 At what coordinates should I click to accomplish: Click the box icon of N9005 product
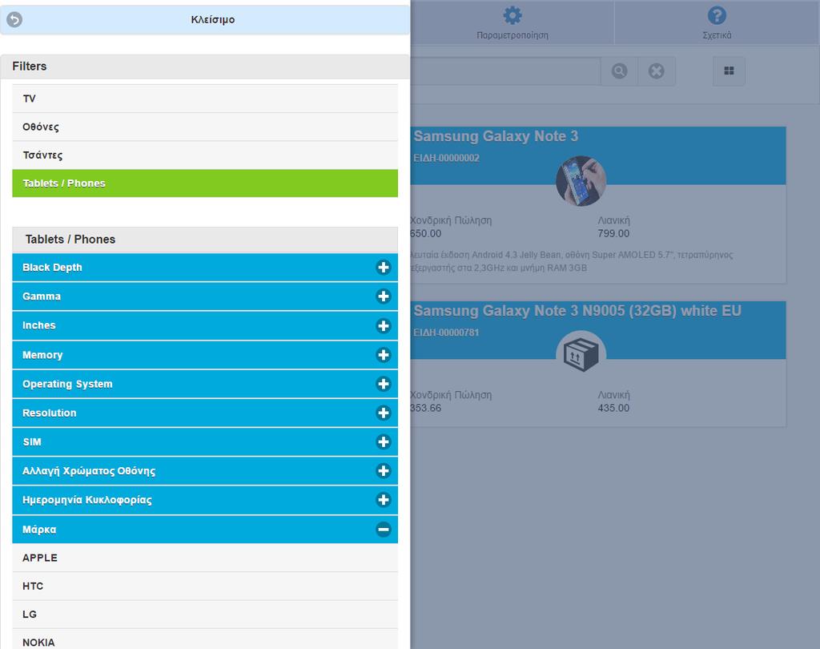pyautogui.click(x=581, y=355)
